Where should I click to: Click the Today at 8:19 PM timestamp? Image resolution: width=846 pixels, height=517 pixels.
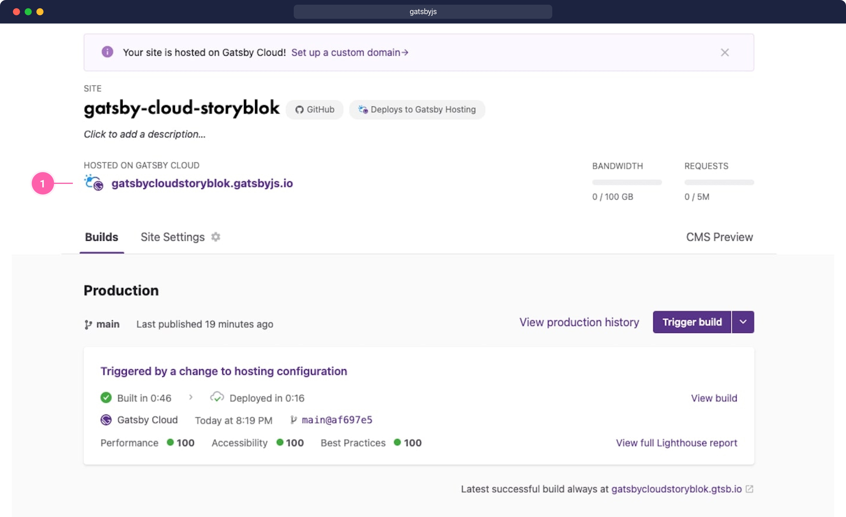[x=234, y=421]
